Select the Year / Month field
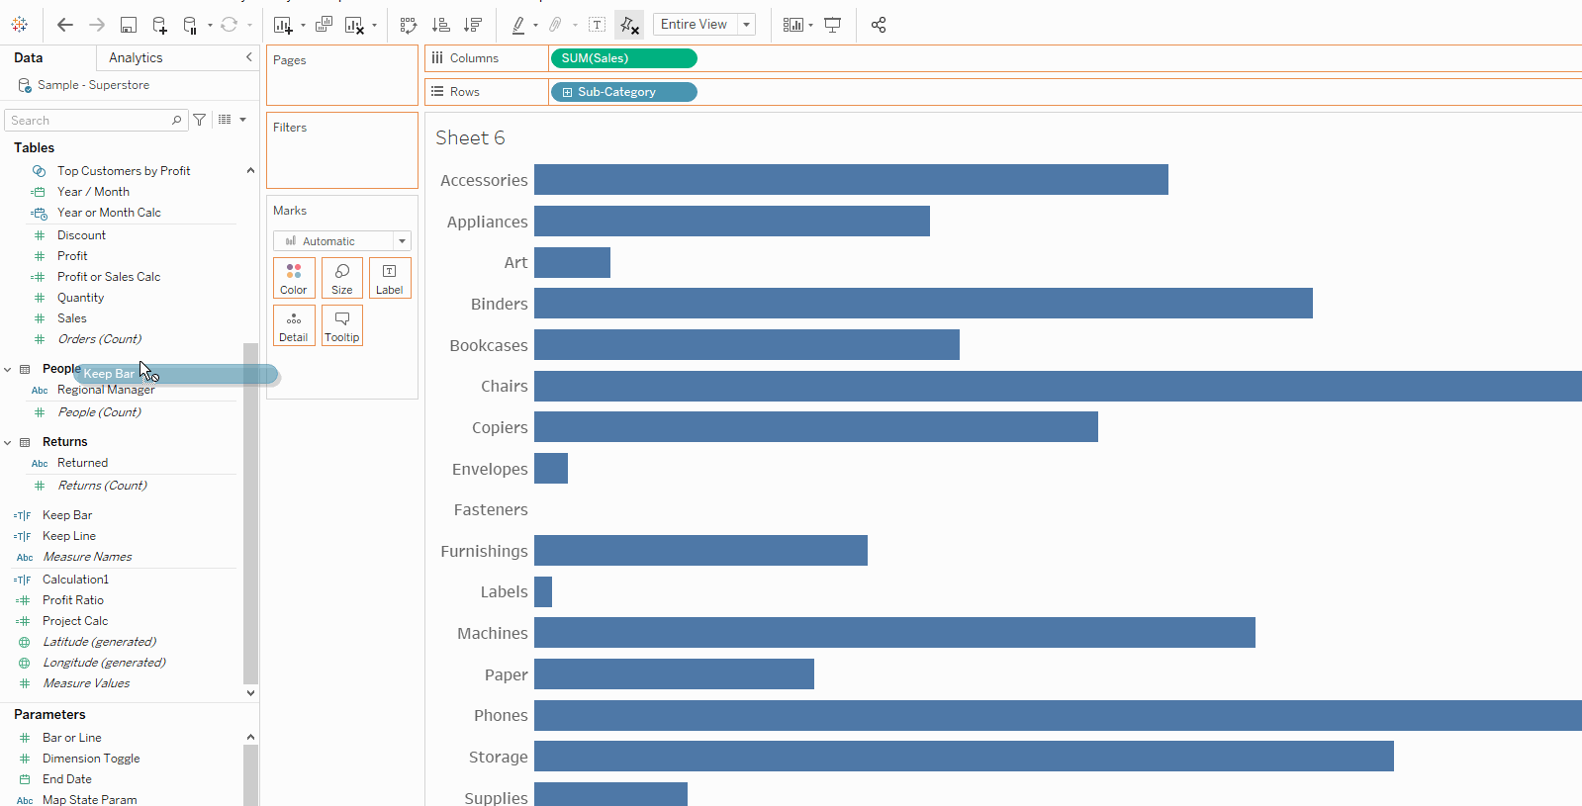 pos(93,192)
